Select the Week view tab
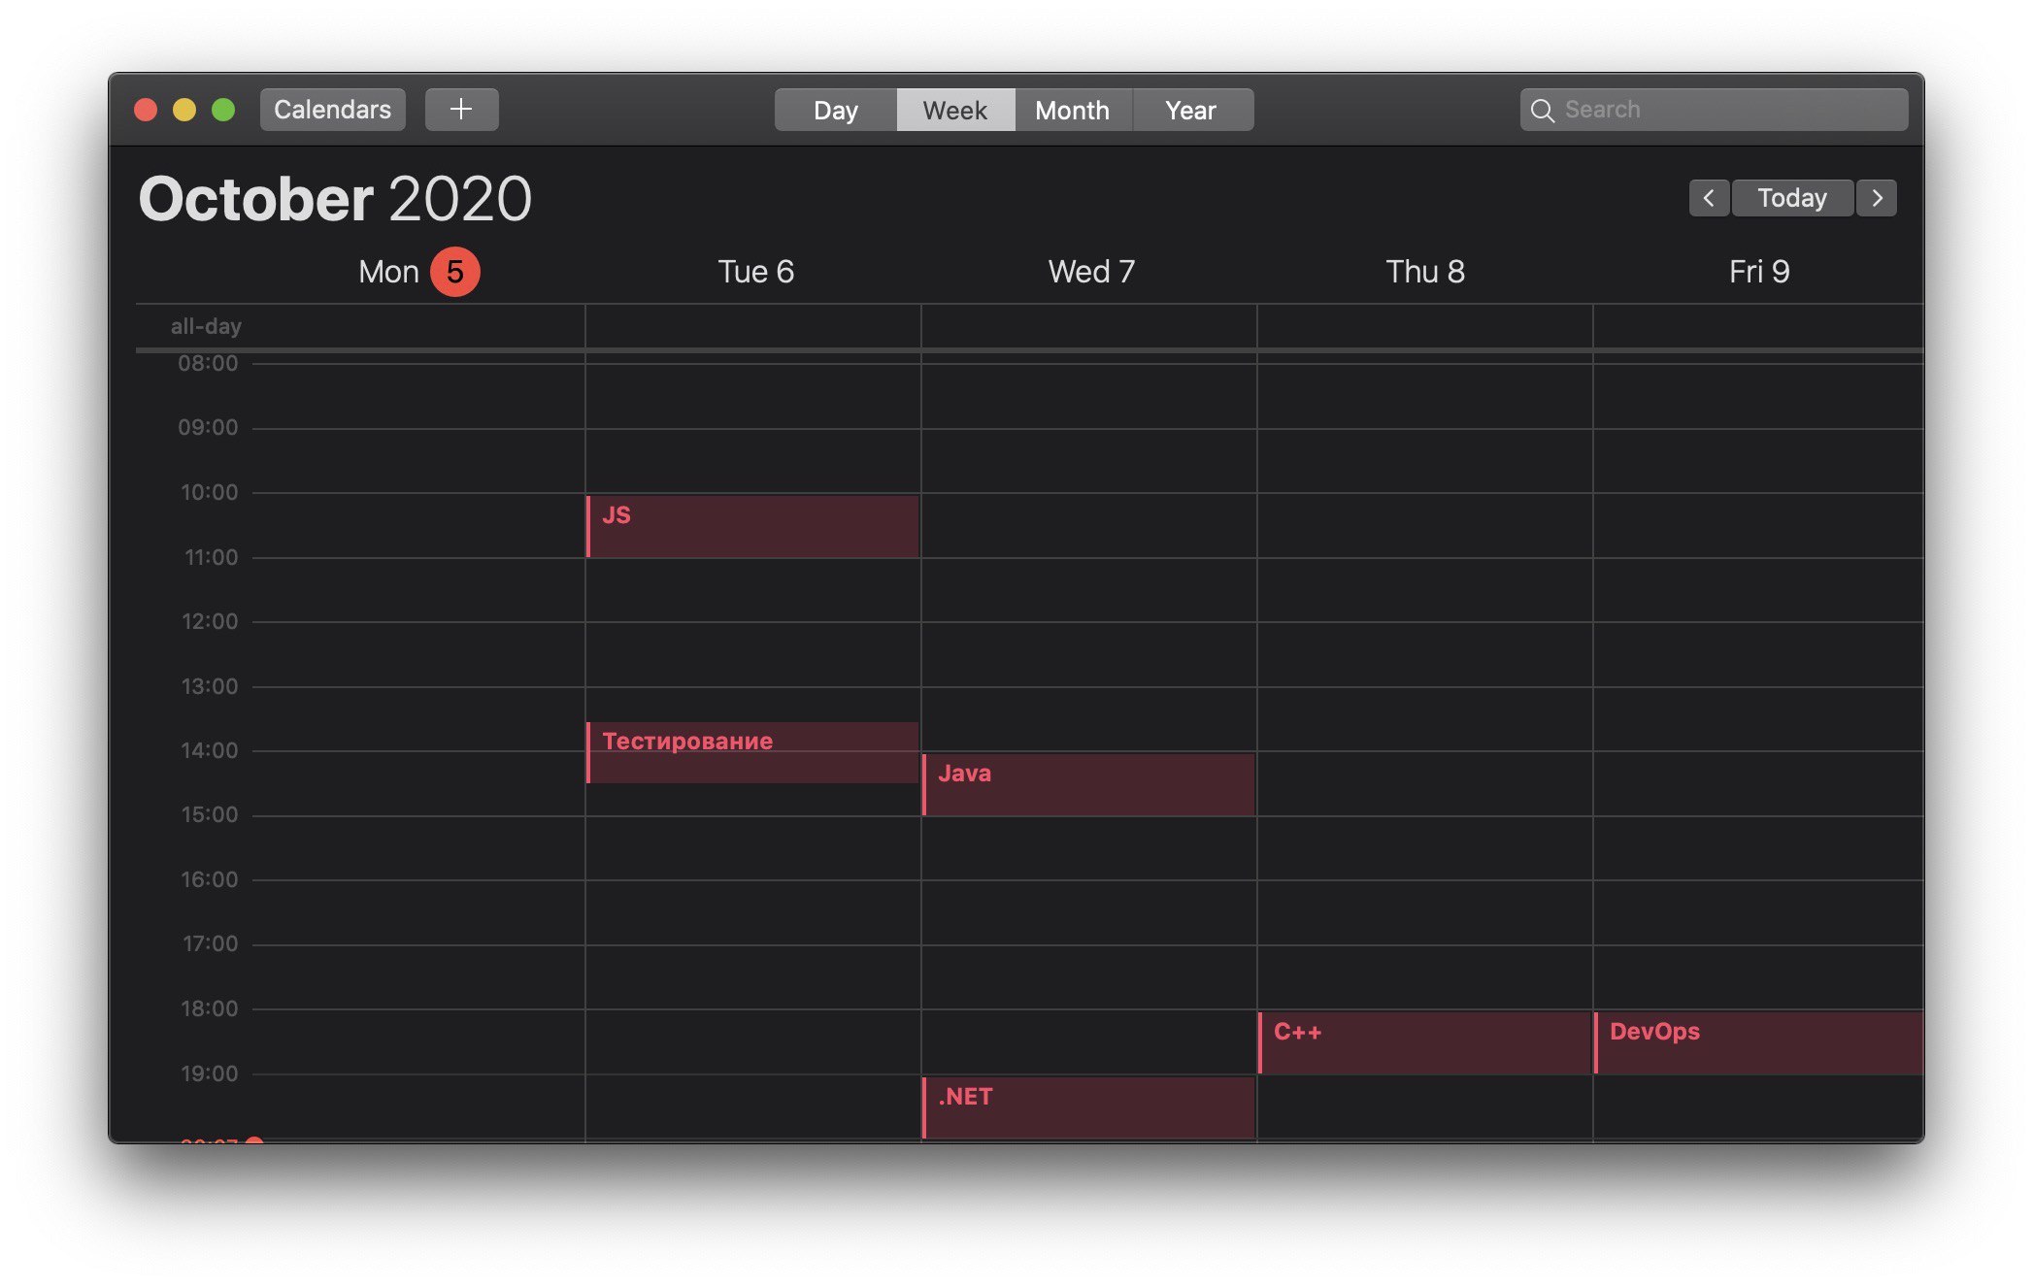This screenshot has width=2033, height=1287. [955, 110]
